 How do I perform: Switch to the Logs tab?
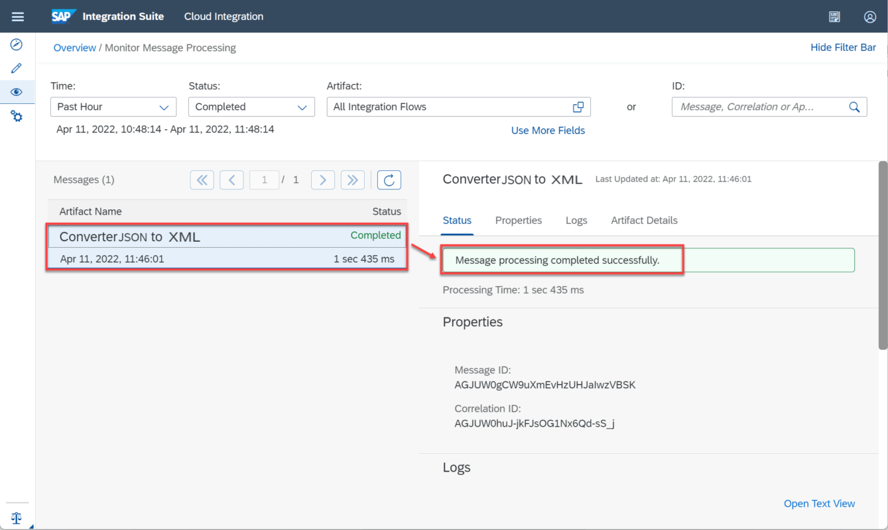click(x=576, y=220)
